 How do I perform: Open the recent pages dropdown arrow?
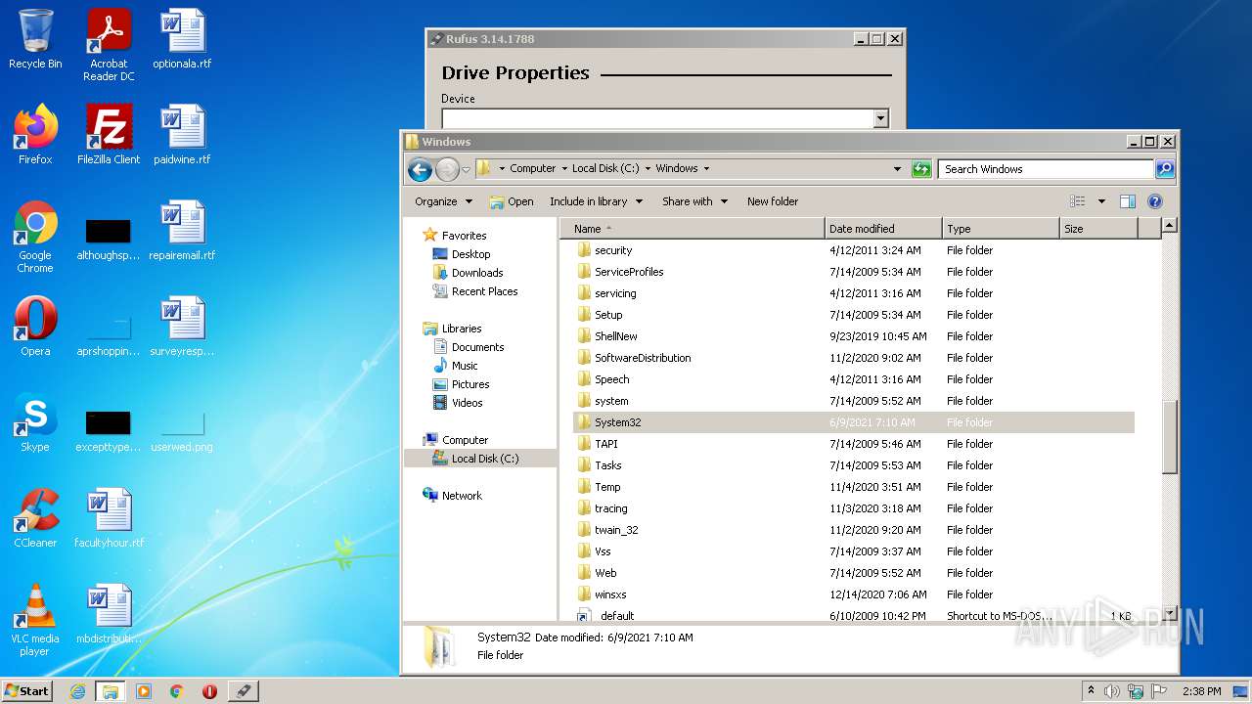(x=466, y=169)
